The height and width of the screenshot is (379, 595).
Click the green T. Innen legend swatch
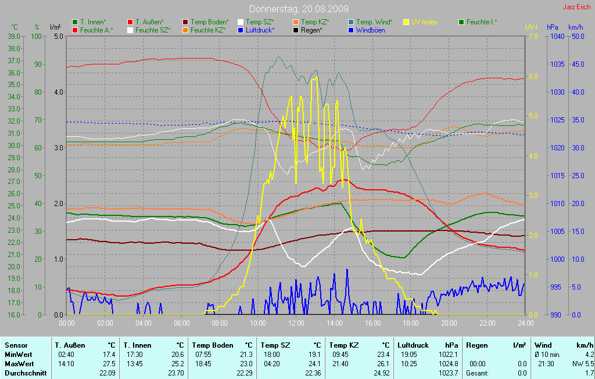point(75,22)
